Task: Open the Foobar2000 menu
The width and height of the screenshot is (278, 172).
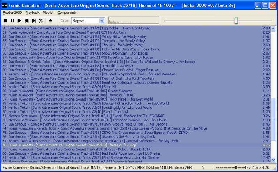Action: pos(12,13)
